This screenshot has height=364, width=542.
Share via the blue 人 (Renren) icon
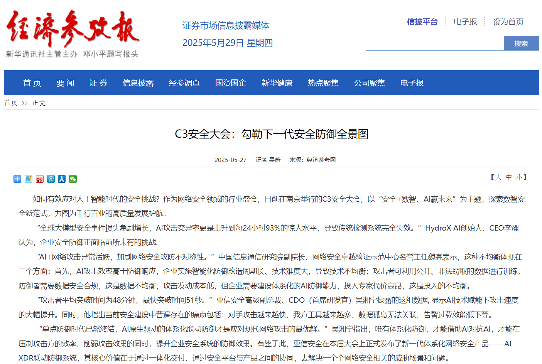pyautogui.click(x=62, y=179)
